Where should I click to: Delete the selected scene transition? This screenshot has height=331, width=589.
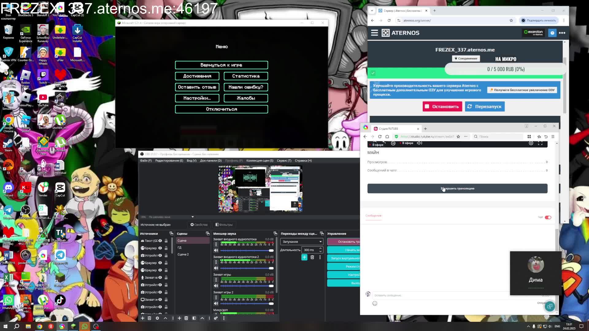click(x=312, y=257)
